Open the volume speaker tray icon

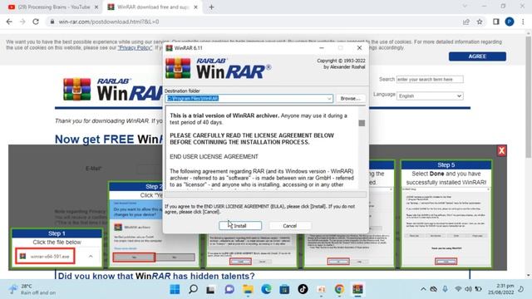(x=468, y=289)
